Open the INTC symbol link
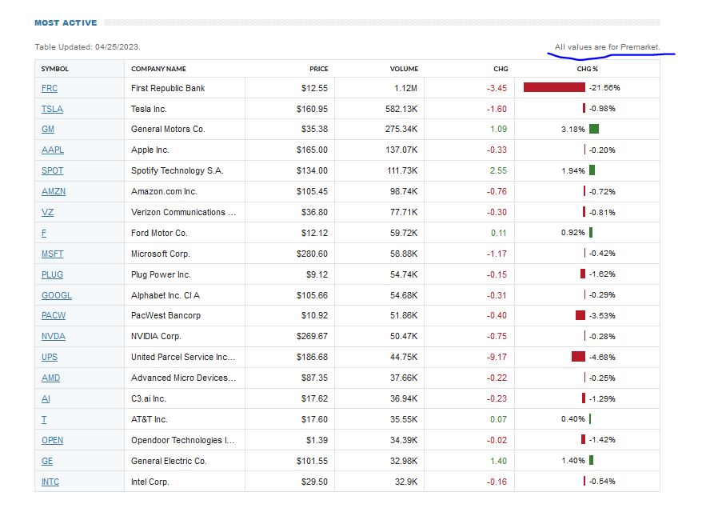The width and height of the screenshot is (722, 516). (50, 482)
